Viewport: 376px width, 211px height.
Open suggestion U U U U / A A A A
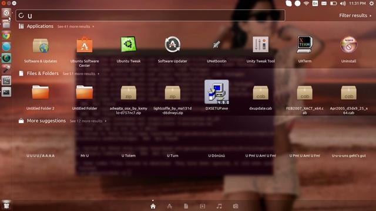[41, 155]
